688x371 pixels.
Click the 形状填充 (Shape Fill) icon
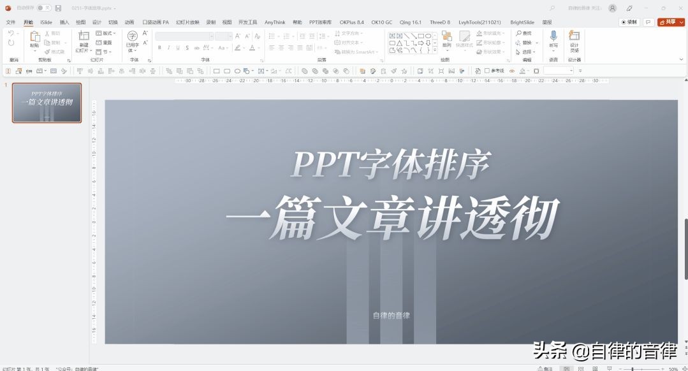[x=480, y=33]
